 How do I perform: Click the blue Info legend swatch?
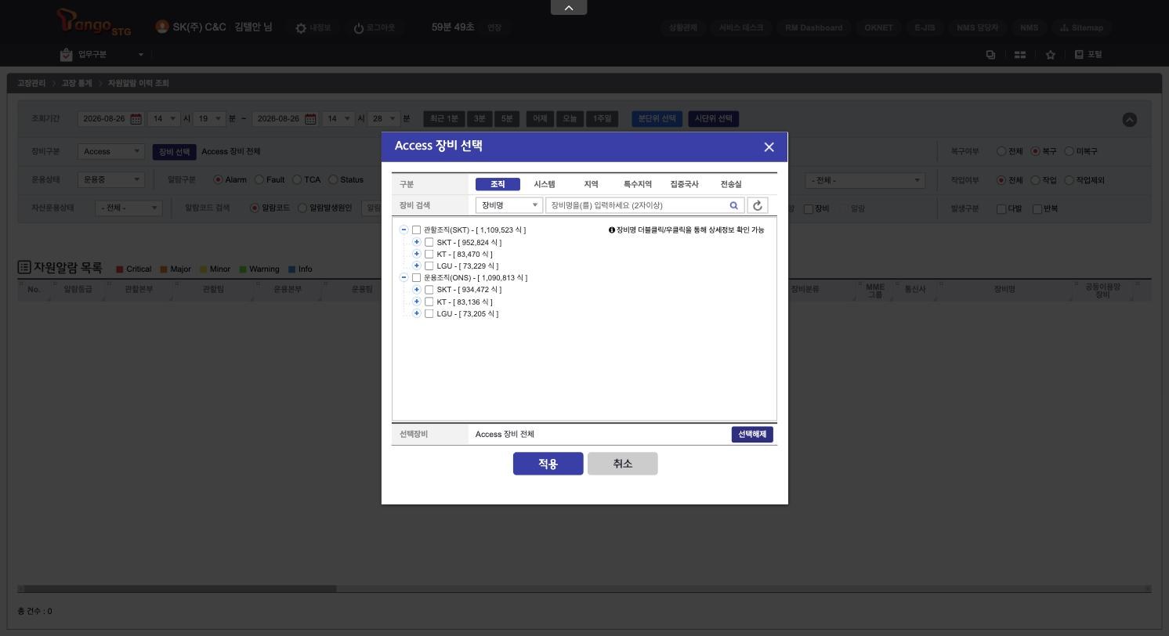(292, 269)
